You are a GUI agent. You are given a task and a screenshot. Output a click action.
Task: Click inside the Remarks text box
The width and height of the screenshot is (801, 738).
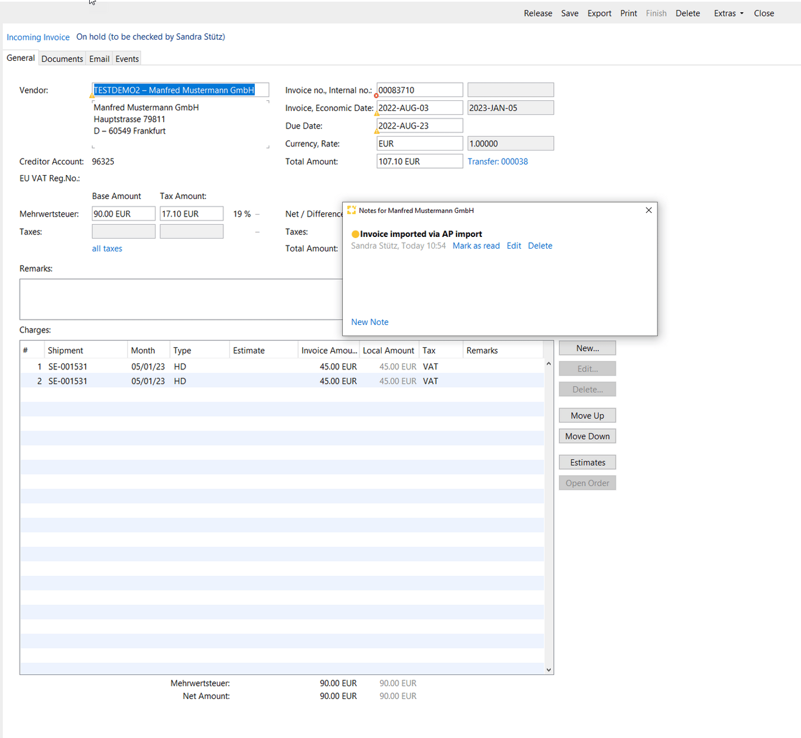pos(181,299)
